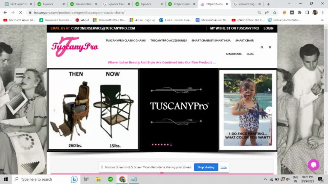Open About bookmark
Screen dimensions: 328x184
[82, 20]
